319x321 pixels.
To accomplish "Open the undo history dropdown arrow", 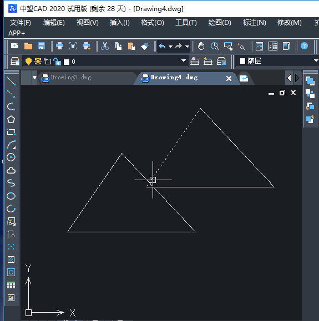I will pyautogui.click(x=170, y=46).
